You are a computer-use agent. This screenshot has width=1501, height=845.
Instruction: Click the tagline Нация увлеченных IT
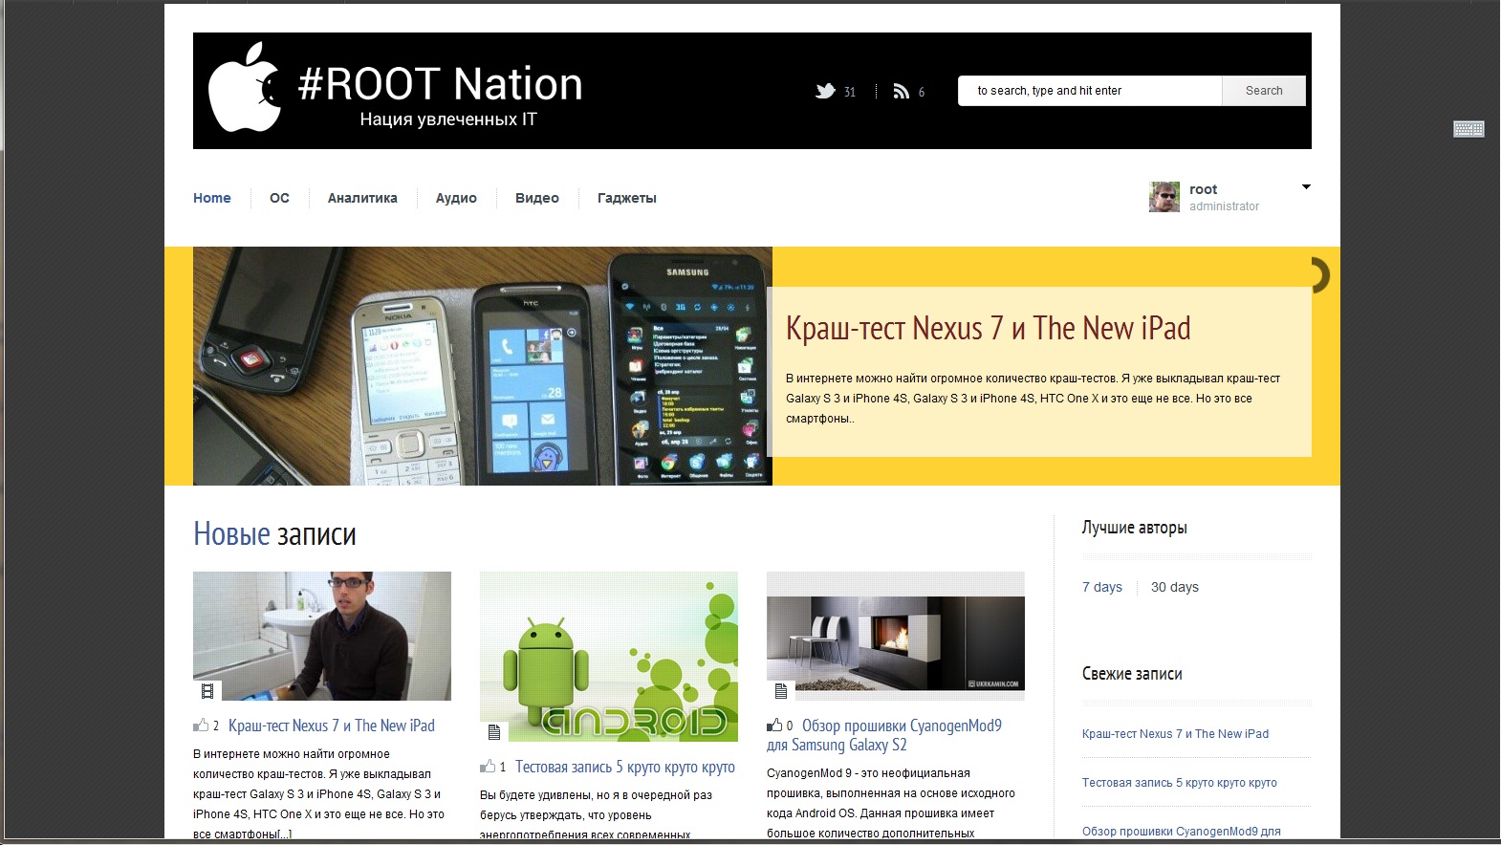[448, 119]
